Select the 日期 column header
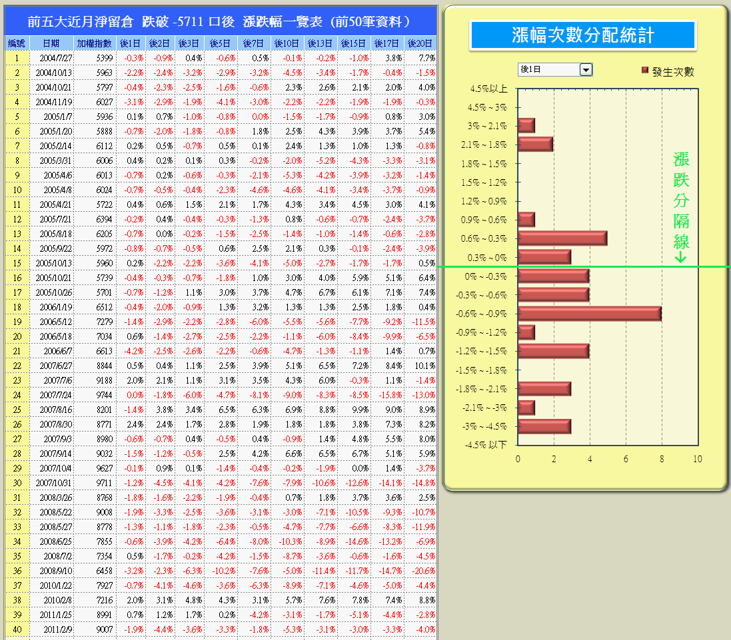Screen dimensions: 731x640 click(51, 43)
